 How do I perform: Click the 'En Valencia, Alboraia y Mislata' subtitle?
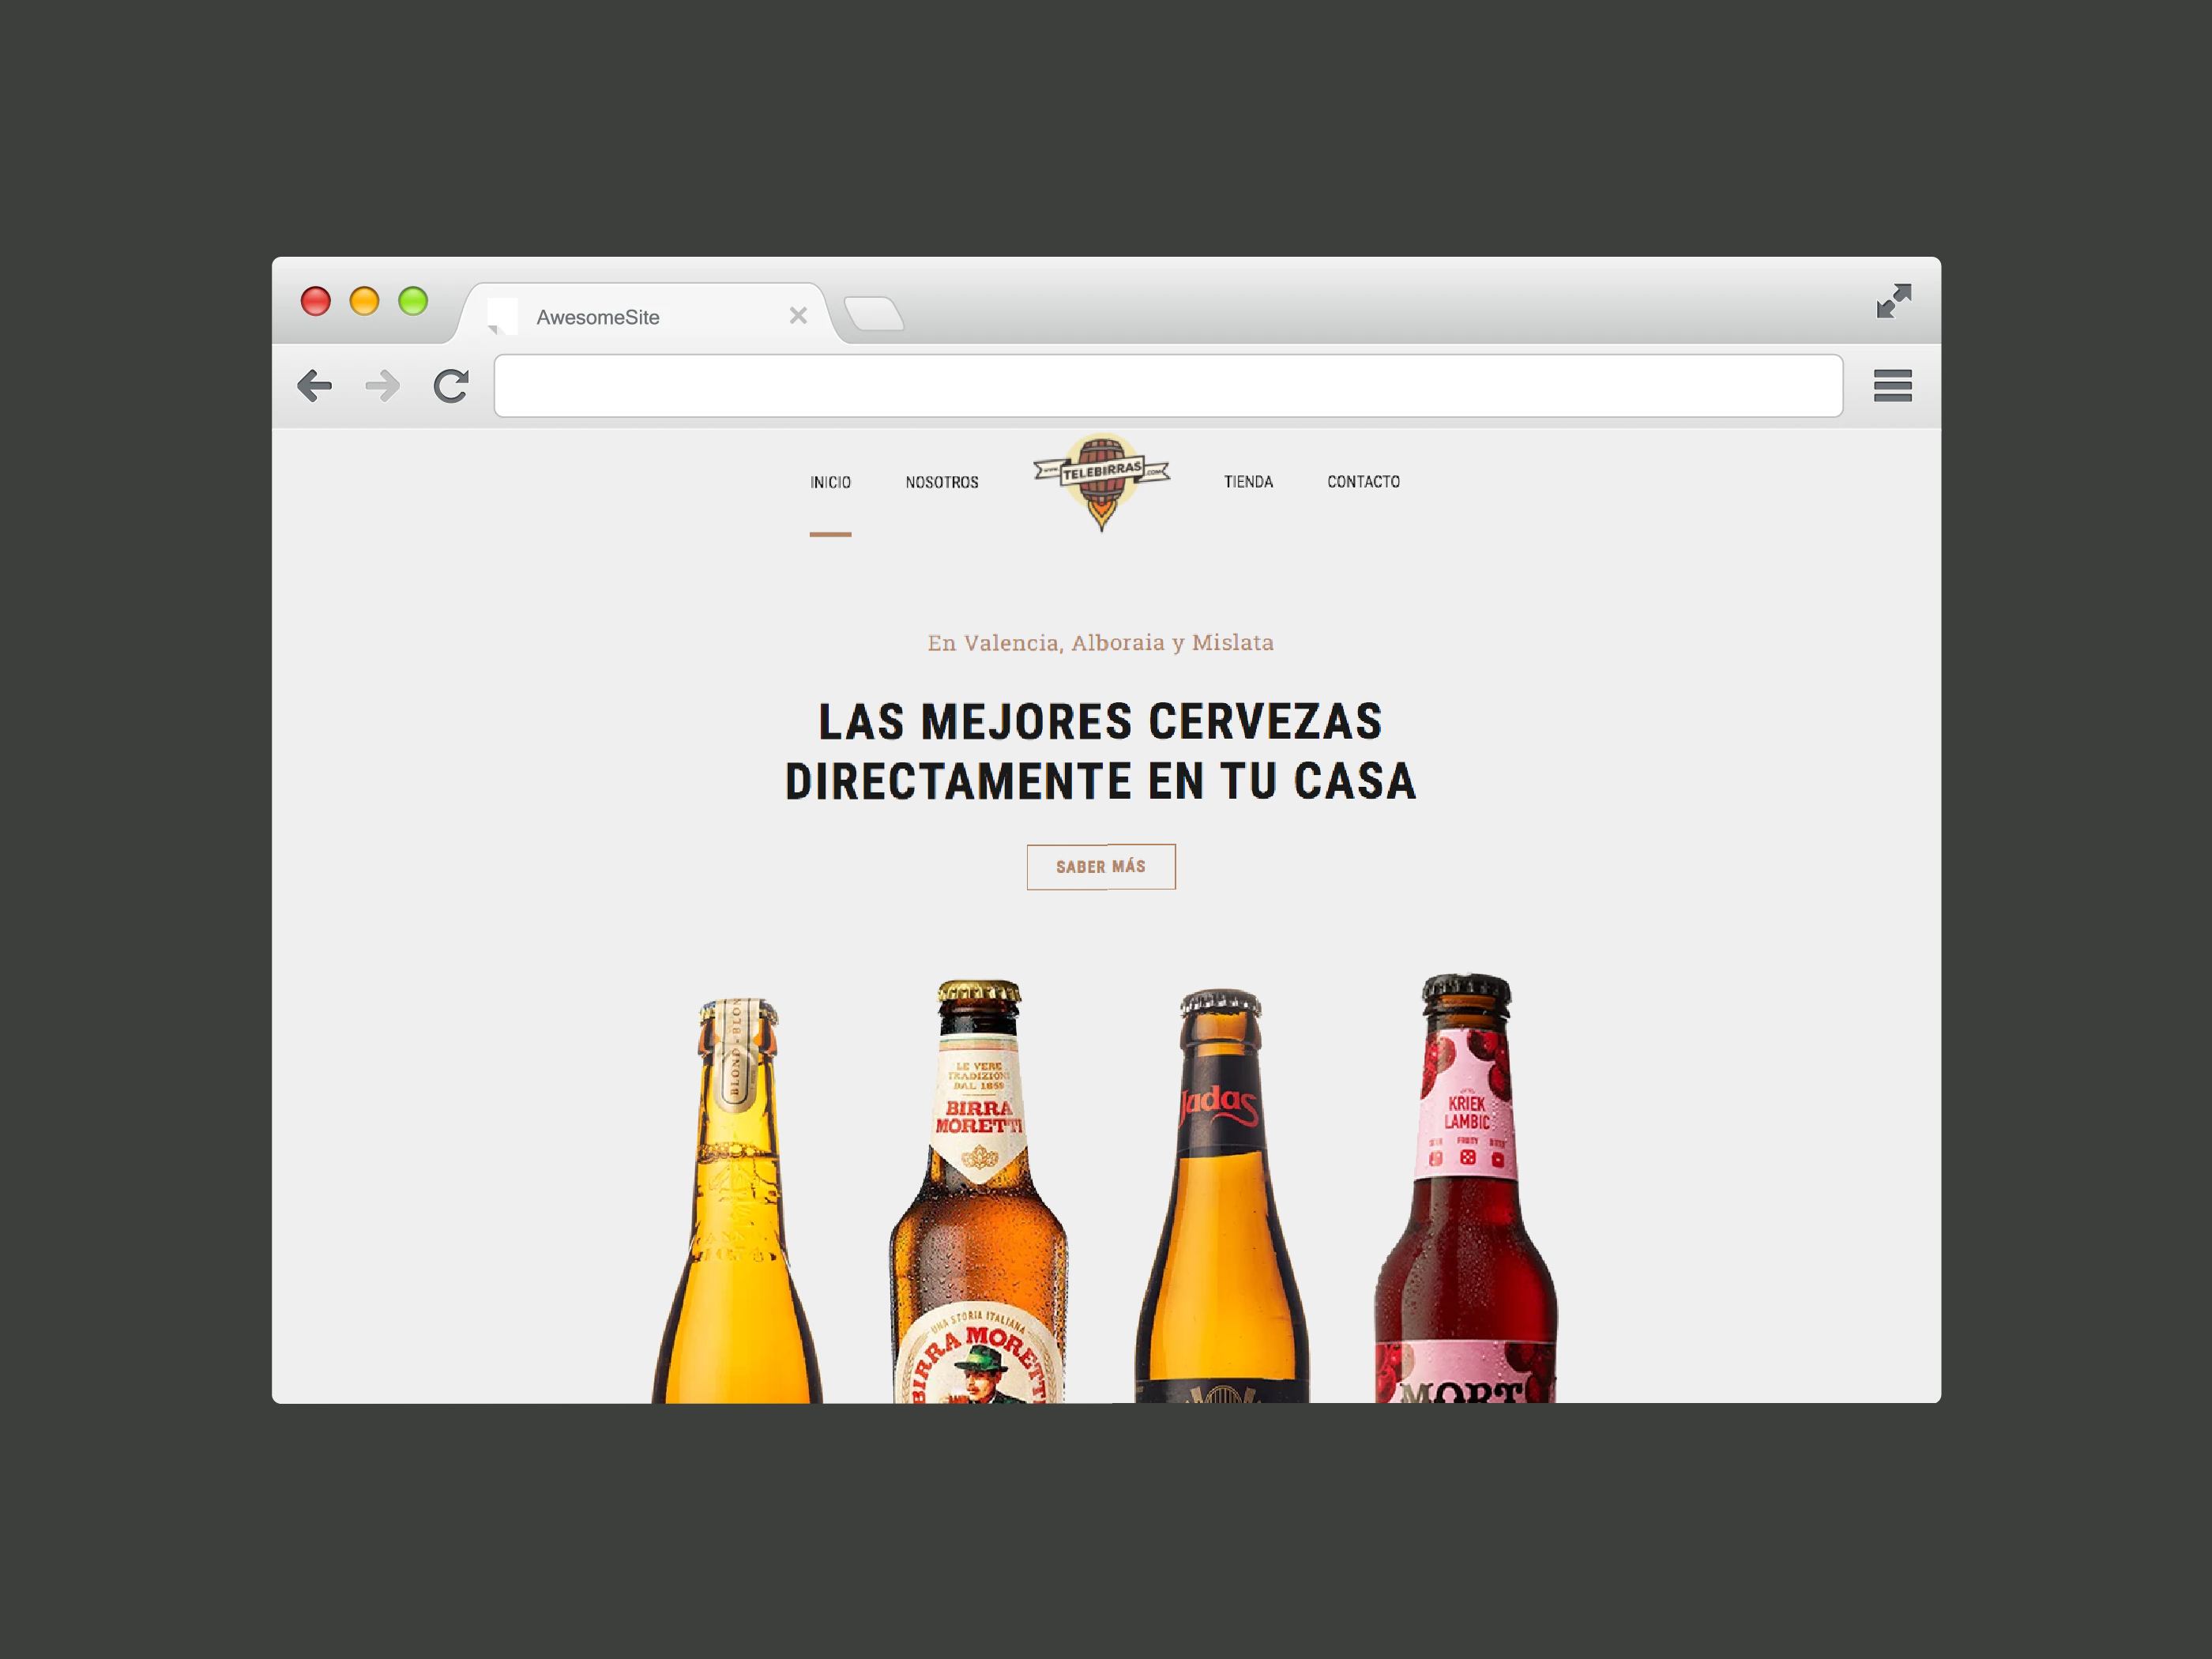pyautogui.click(x=1100, y=642)
